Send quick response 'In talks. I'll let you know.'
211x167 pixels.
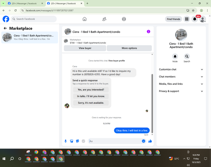click(91, 96)
